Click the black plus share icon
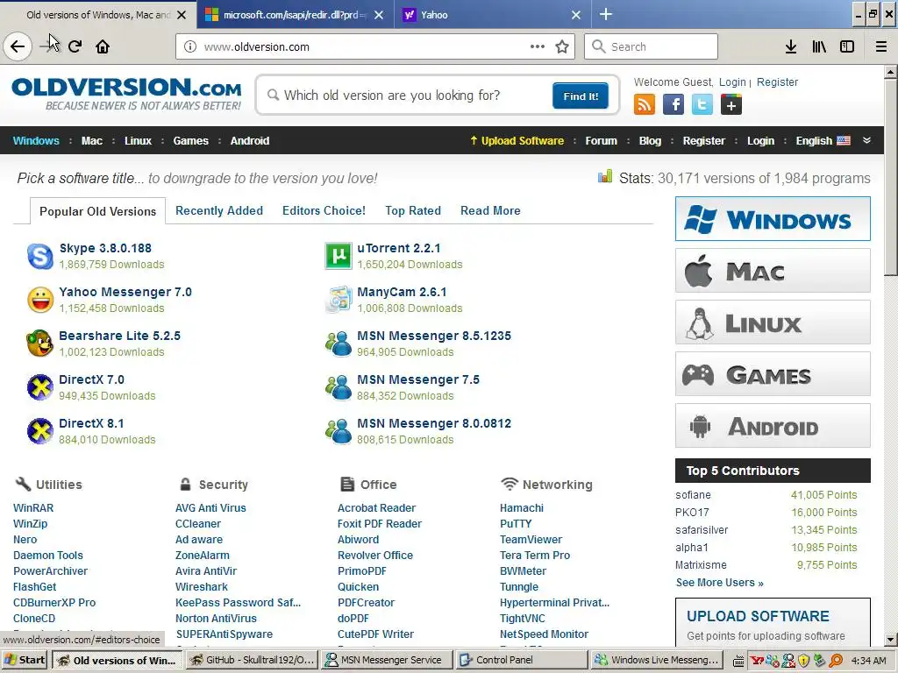Screen dimensions: 898x673 [731, 105]
